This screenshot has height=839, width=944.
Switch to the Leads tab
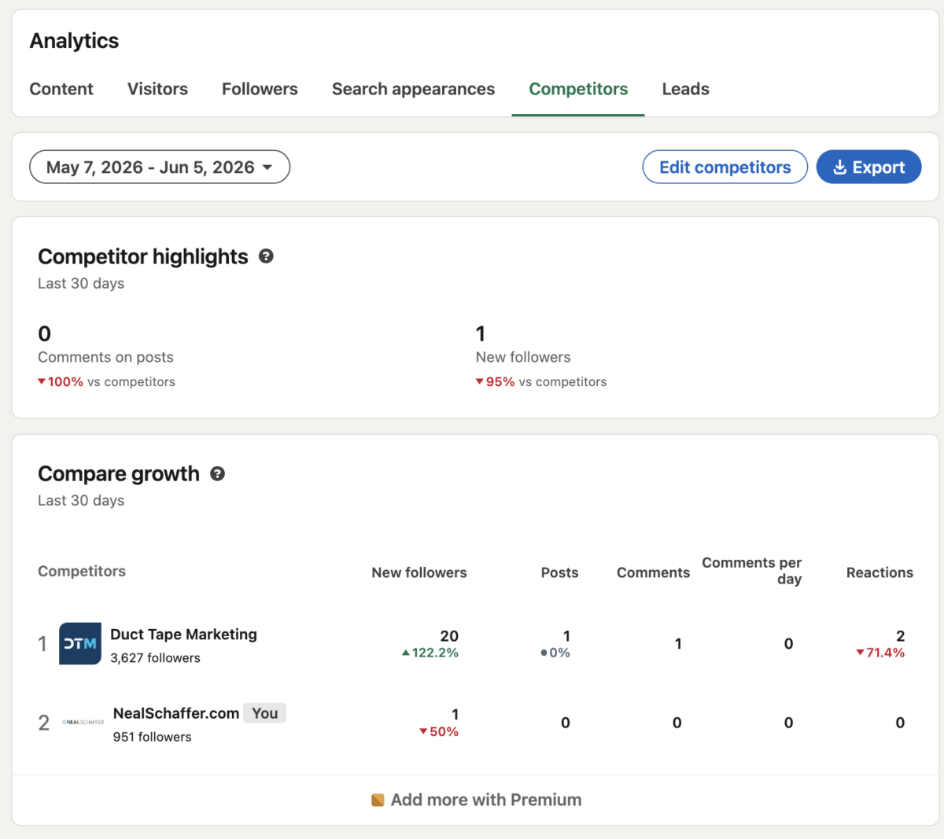click(685, 89)
